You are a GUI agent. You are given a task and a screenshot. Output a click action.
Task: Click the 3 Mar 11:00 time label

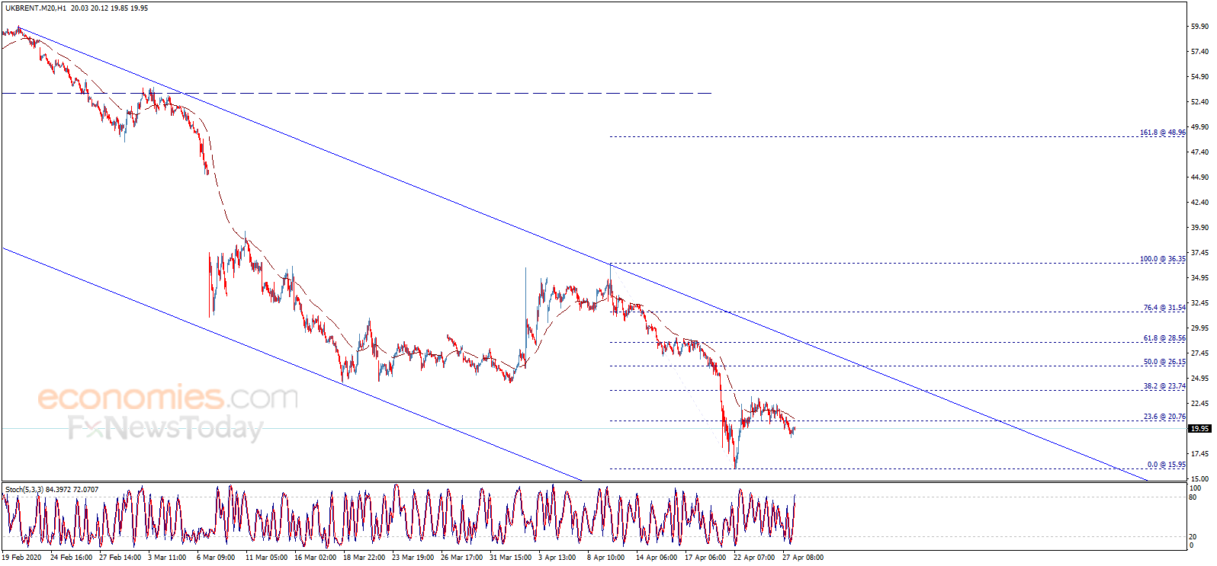[x=167, y=558]
